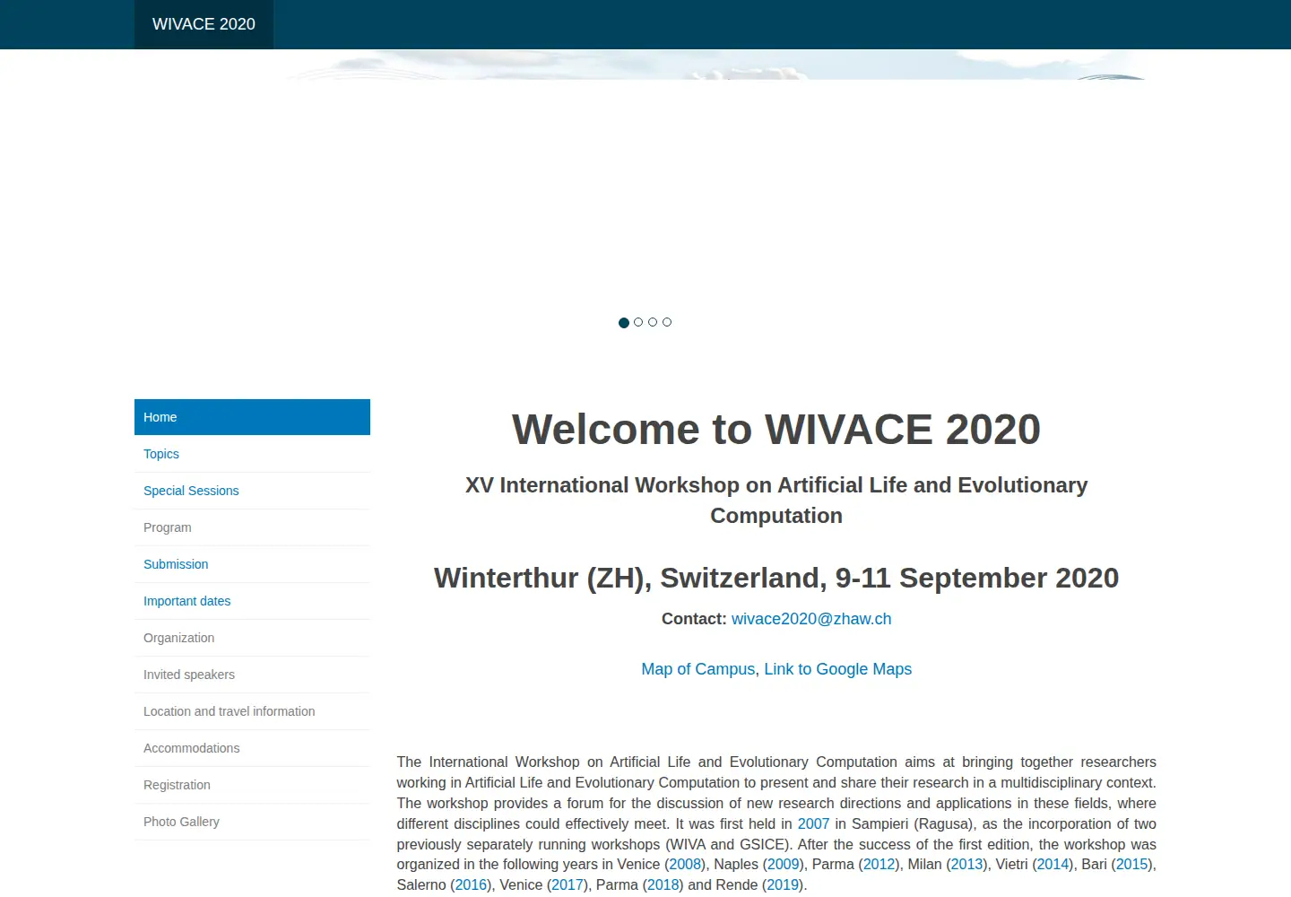Open the 2009 Naples edition link
1291x897 pixels.
pos(784,864)
